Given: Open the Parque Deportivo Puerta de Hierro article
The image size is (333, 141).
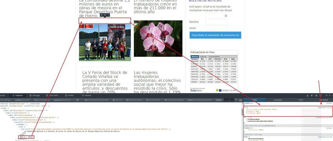Looking at the screenshot, I should [104, 8].
